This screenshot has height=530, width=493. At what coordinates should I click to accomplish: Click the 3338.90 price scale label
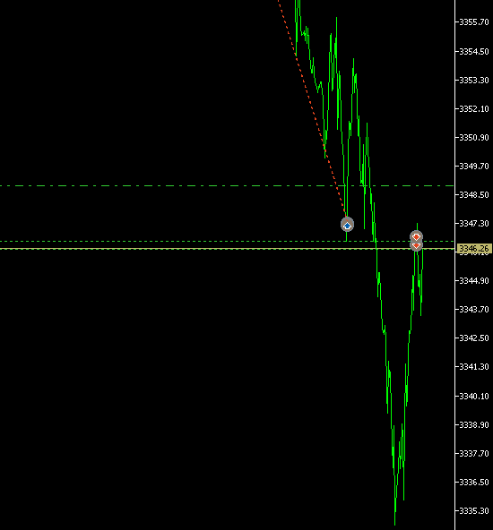pyautogui.click(x=473, y=425)
